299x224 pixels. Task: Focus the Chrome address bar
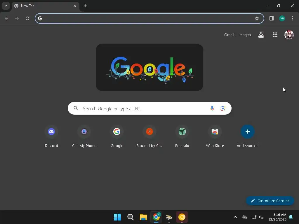tap(149, 18)
